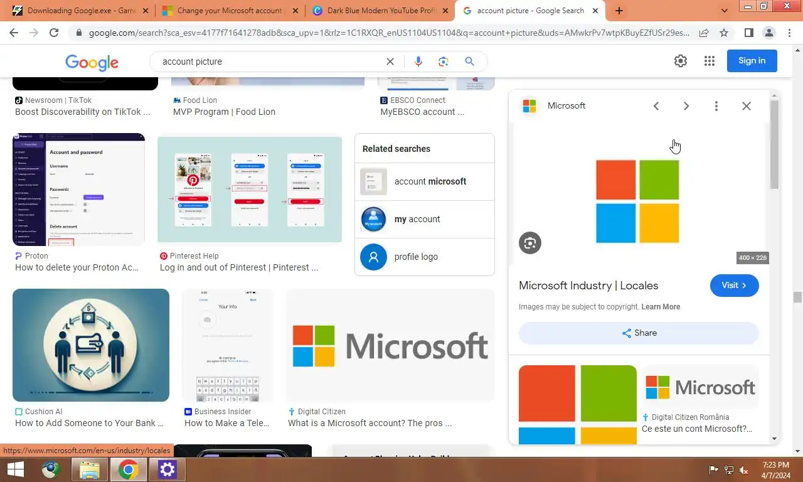Viewport: 803px width, 482px height.
Task: Start voice search with microphone icon
Action: [418, 62]
